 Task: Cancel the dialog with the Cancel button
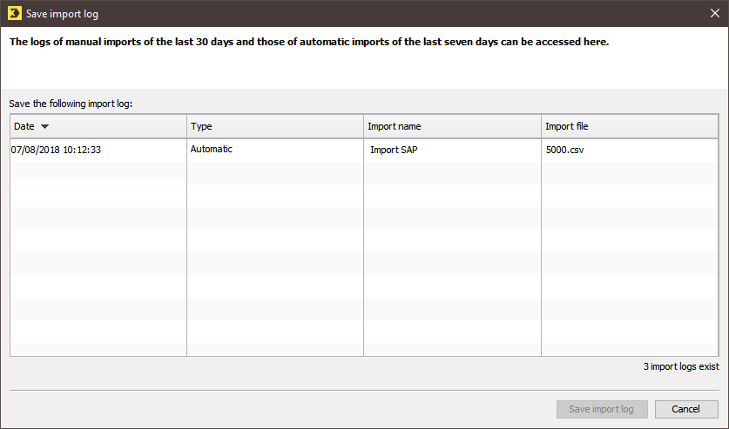686,409
